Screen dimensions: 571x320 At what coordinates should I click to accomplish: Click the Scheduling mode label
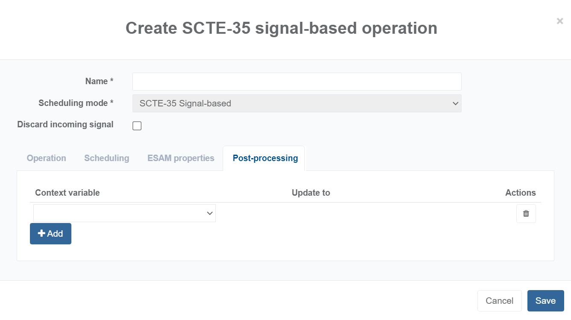pos(76,103)
